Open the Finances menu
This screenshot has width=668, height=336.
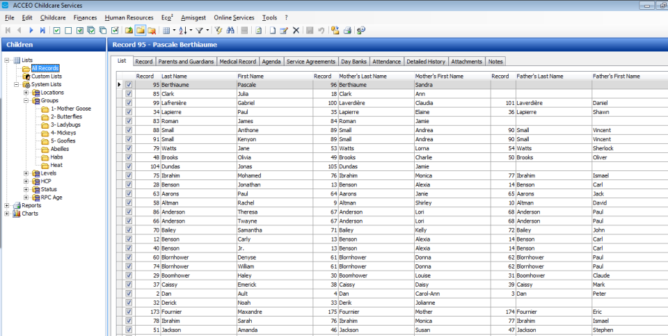pyautogui.click(x=85, y=17)
